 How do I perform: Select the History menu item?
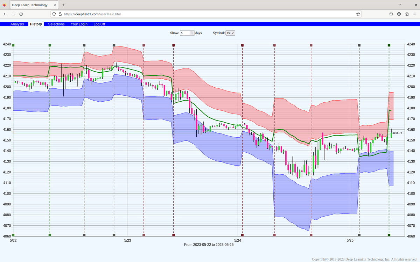36,24
